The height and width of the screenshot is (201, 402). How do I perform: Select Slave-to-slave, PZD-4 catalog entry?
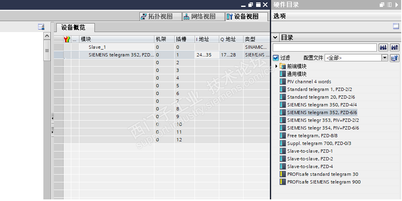click(x=310, y=166)
